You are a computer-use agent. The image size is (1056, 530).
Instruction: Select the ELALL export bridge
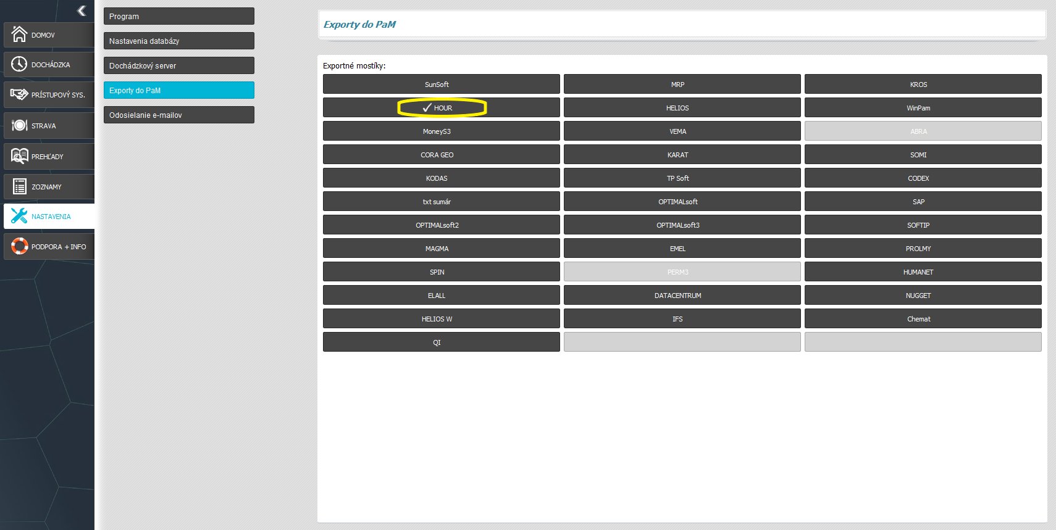[x=442, y=295]
